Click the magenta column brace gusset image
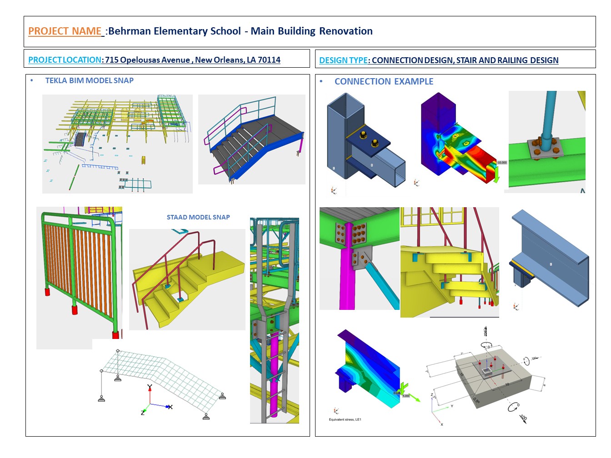This screenshot has width=611, height=458. [x=359, y=259]
